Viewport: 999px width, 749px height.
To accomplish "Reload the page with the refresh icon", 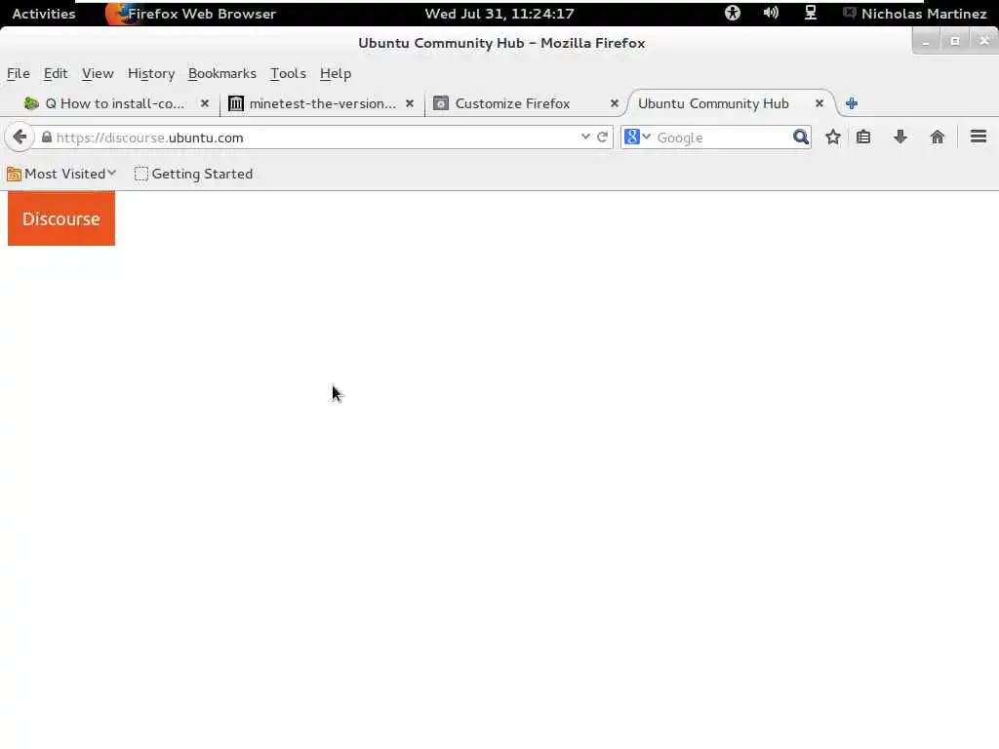I will (x=602, y=137).
